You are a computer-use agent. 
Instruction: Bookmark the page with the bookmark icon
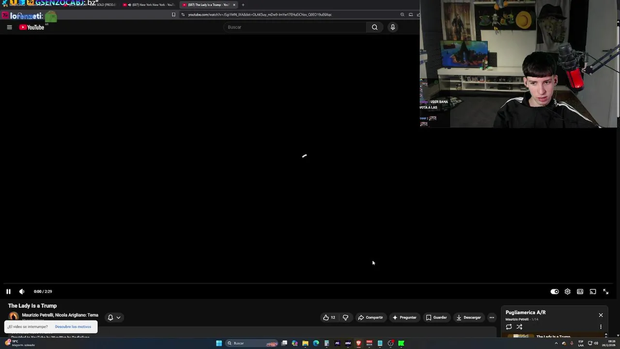pos(173,15)
